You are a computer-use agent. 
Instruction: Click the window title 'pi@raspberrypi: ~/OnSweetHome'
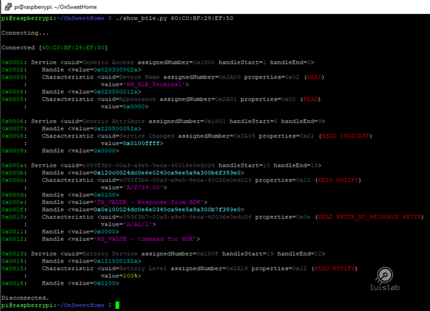click(x=56, y=7)
